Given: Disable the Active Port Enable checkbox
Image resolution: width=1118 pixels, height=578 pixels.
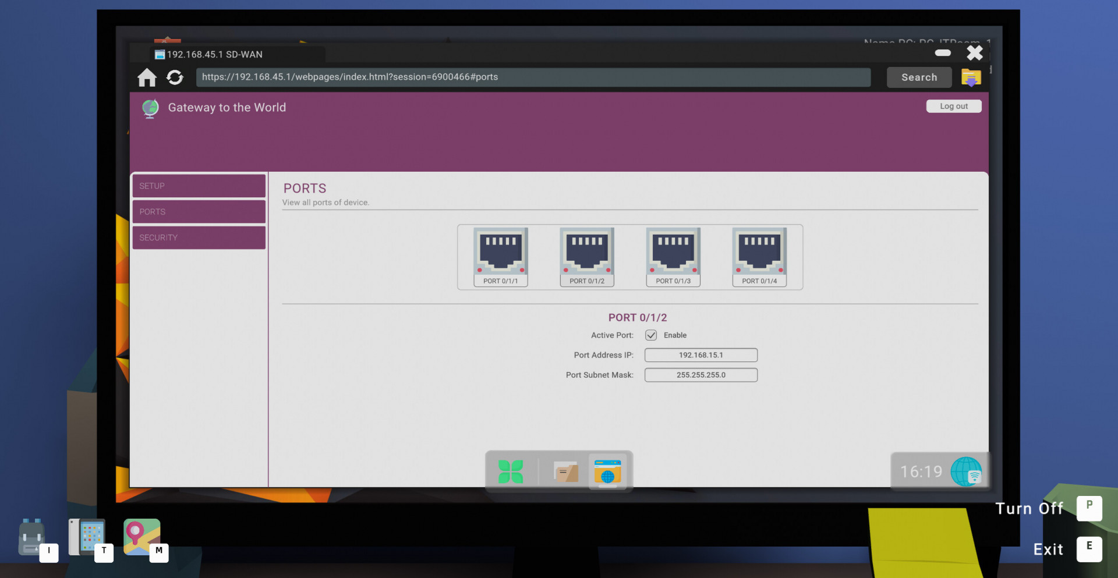Looking at the screenshot, I should point(651,335).
